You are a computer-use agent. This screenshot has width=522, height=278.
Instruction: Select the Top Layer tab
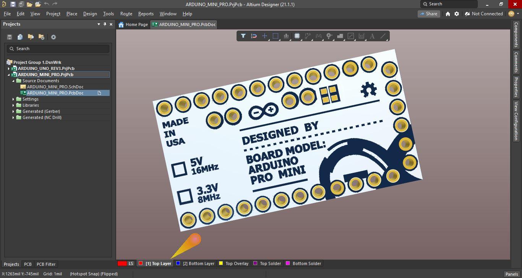coord(155,263)
